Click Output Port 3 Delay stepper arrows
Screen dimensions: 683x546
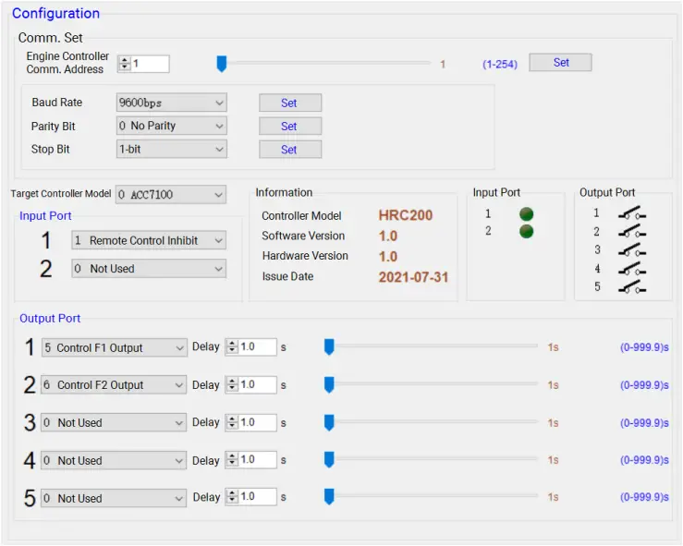click(x=232, y=422)
